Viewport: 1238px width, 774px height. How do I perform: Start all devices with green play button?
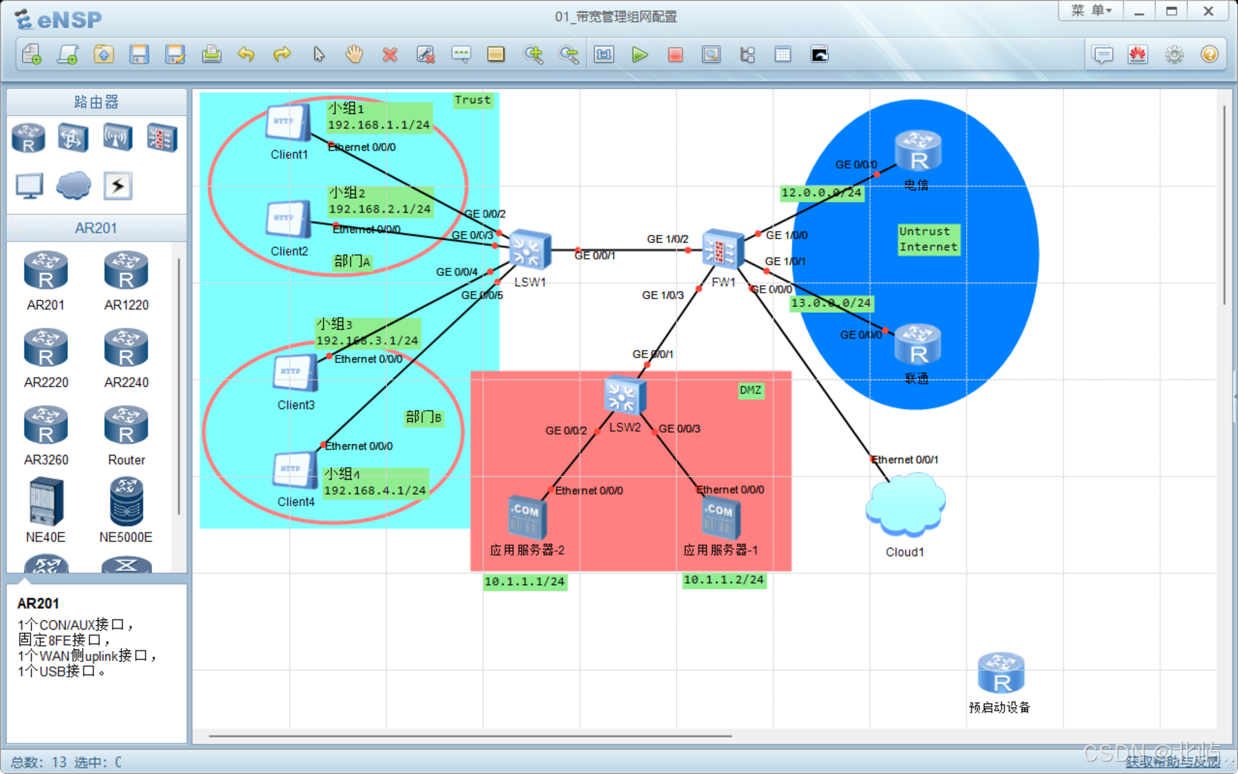(640, 55)
